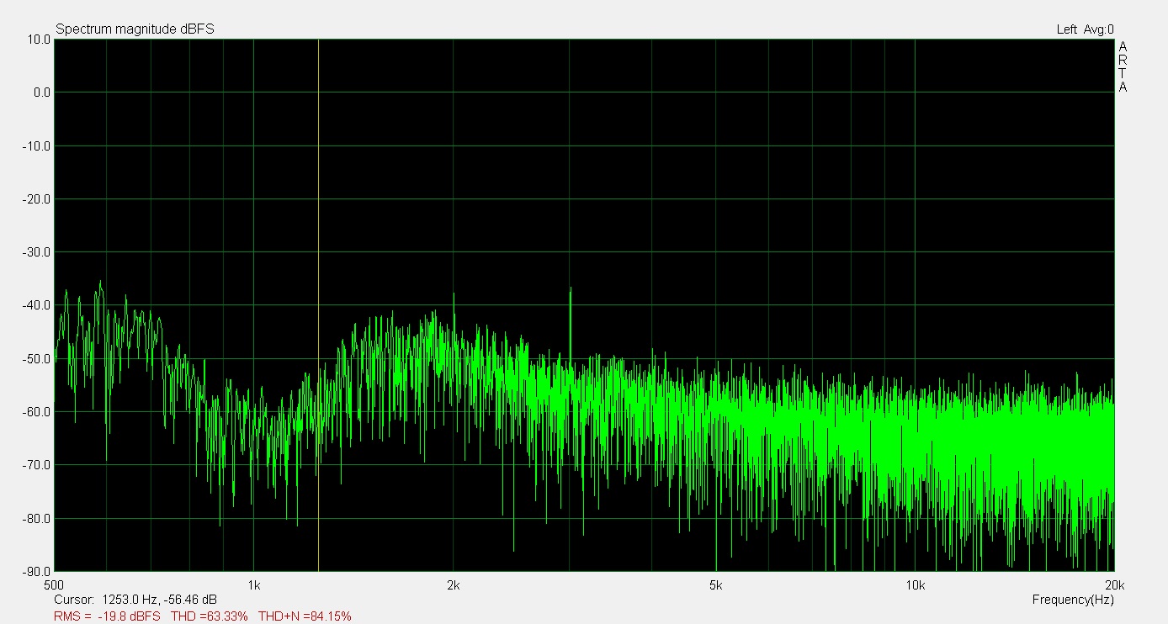Viewport: 1168px width, 624px height.
Task: Click the 'Left Avg:0' channel label
Action: tap(1086, 29)
